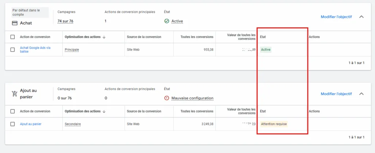The height and width of the screenshot is (153, 375).
Task: Click Site Web source in Achat Google Ads row
Action: [x=133, y=50]
